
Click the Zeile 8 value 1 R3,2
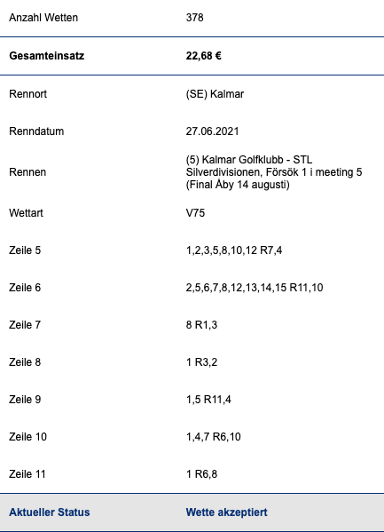[201, 362]
